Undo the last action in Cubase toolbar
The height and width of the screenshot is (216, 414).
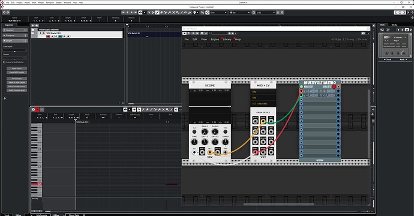pos(4,13)
